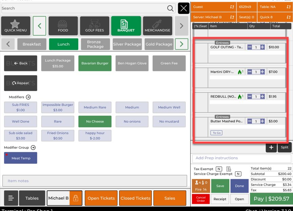293x211 pixels.
Task: Toggle the Service Charge Exempt N box
Action: 238,174
